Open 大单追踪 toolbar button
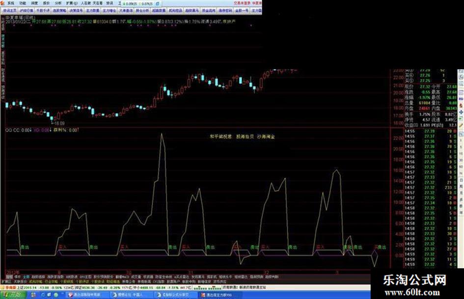Viewport: 464px width, 299px height. 126,10
